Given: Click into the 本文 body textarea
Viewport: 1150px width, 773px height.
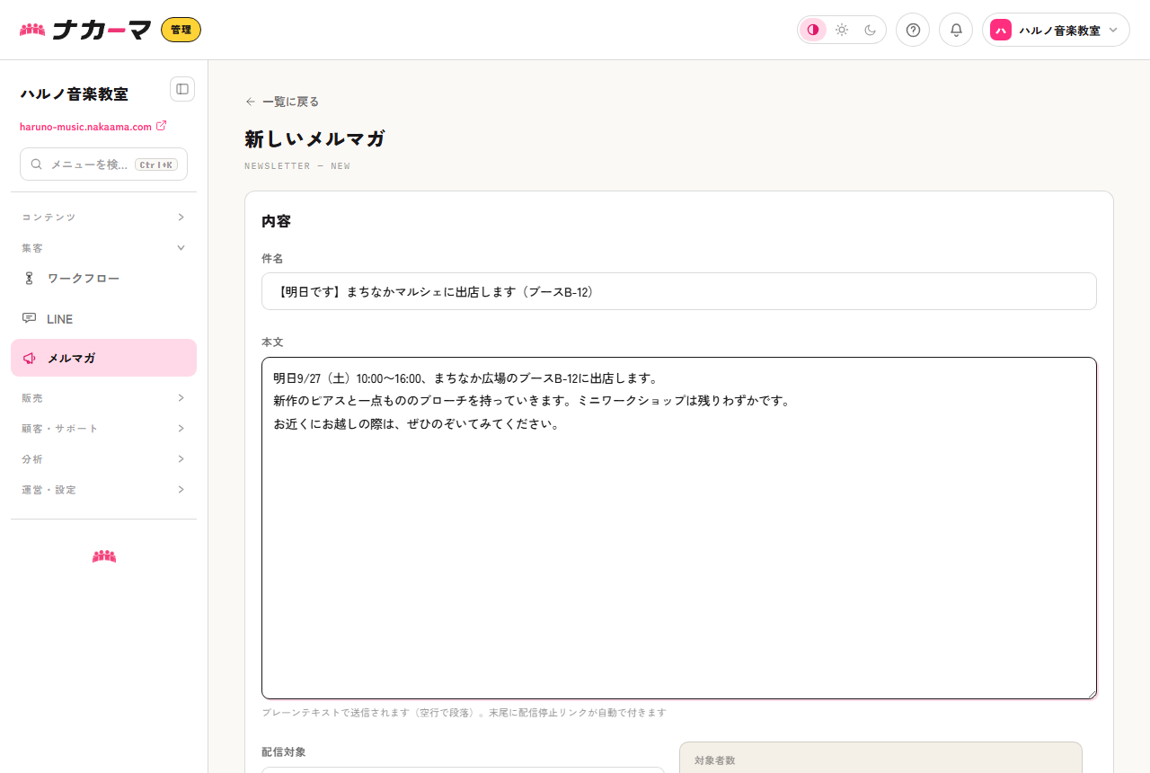Looking at the screenshot, I should [678, 528].
